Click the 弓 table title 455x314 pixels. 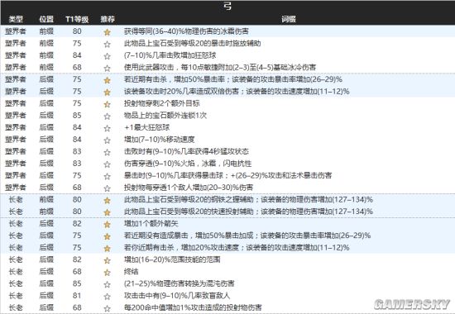click(x=227, y=6)
